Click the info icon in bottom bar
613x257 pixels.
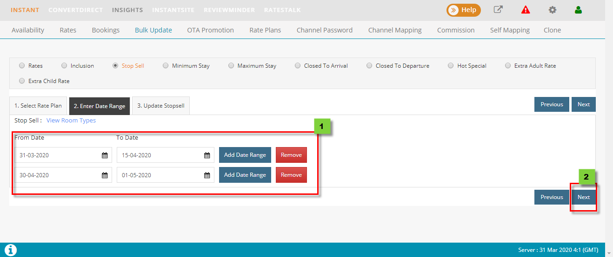point(10,250)
